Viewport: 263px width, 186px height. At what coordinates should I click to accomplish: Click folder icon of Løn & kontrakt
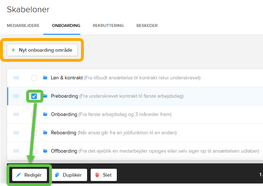click(45, 78)
